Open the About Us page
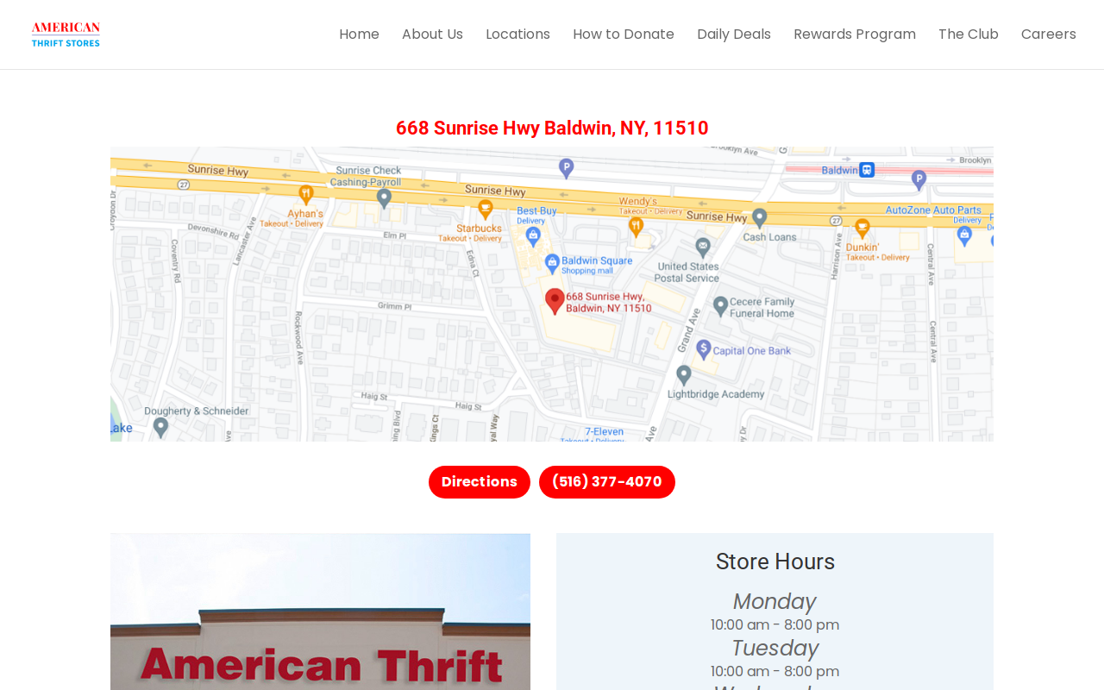 coord(432,34)
